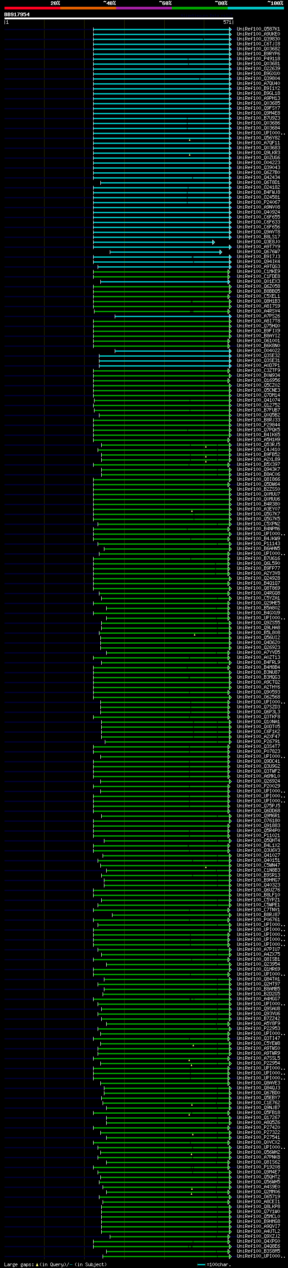Open hit UniRef100_A9UKE0
288x1268 pixels.
(258, 35)
